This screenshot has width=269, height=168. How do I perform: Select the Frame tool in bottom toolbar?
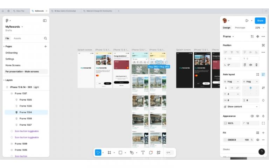coord(109,153)
